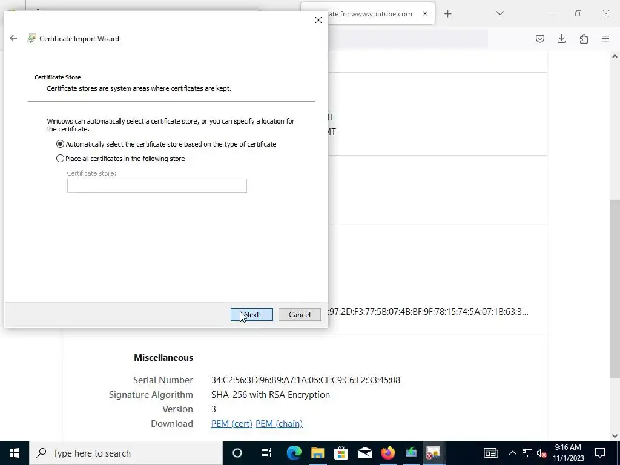Screen dimensions: 620x465
Task: Open Mail app from taskbar
Action: click(x=364, y=453)
